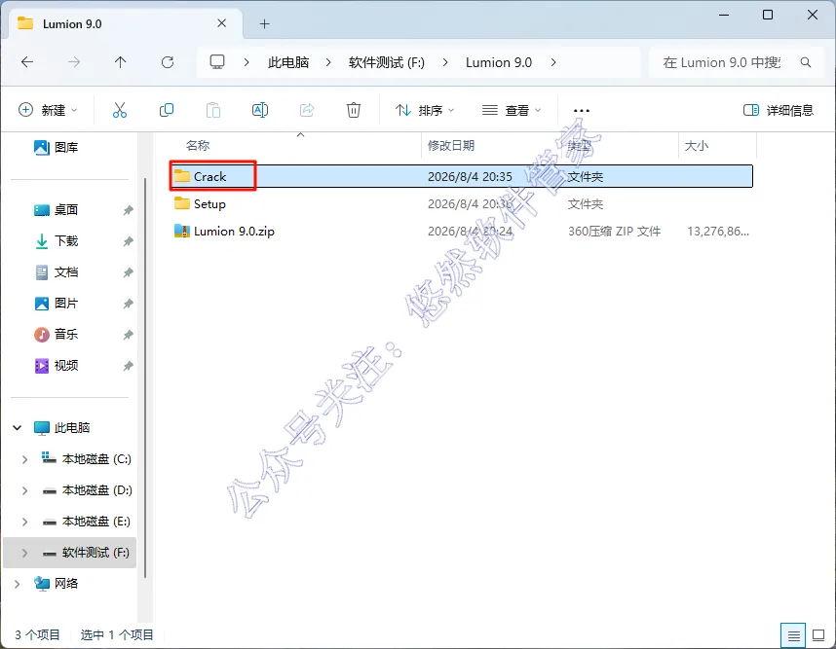Go forward with the right arrow
The width and height of the screenshot is (836, 649).
[x=74, y=62]
